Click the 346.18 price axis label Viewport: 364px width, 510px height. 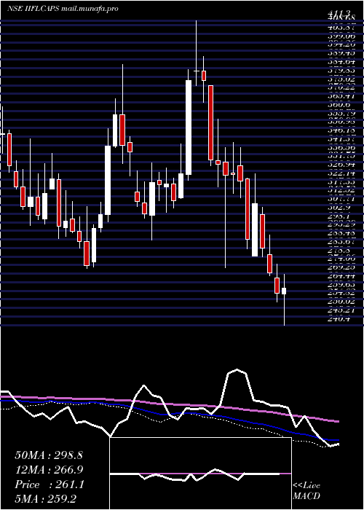341,130
